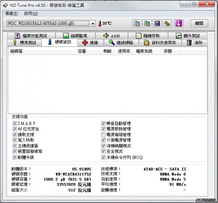Click supported value UDMA Mode 6
The width and height of the screenshot is (218, 203).
point(173,174)
